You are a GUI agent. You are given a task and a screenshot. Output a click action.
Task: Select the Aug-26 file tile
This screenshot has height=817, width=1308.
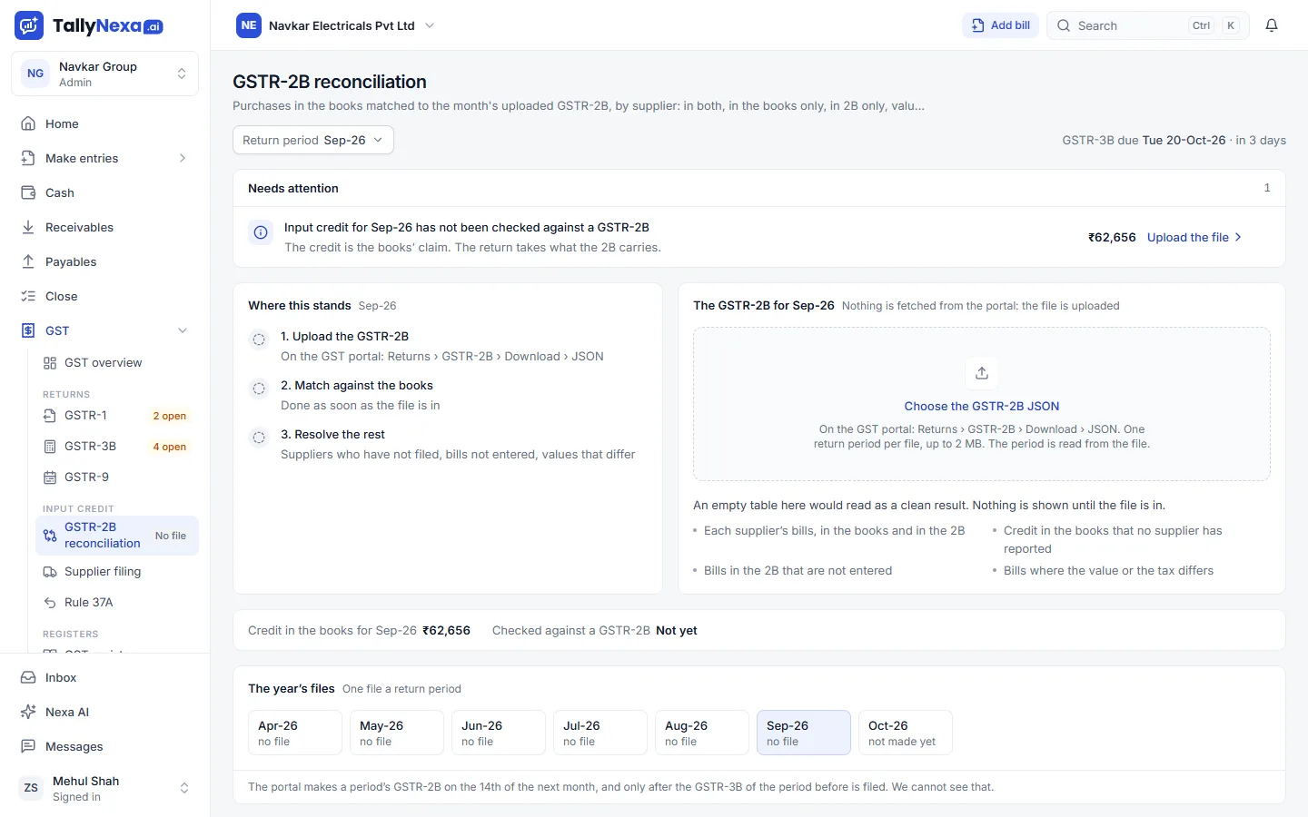coord(702,733)
